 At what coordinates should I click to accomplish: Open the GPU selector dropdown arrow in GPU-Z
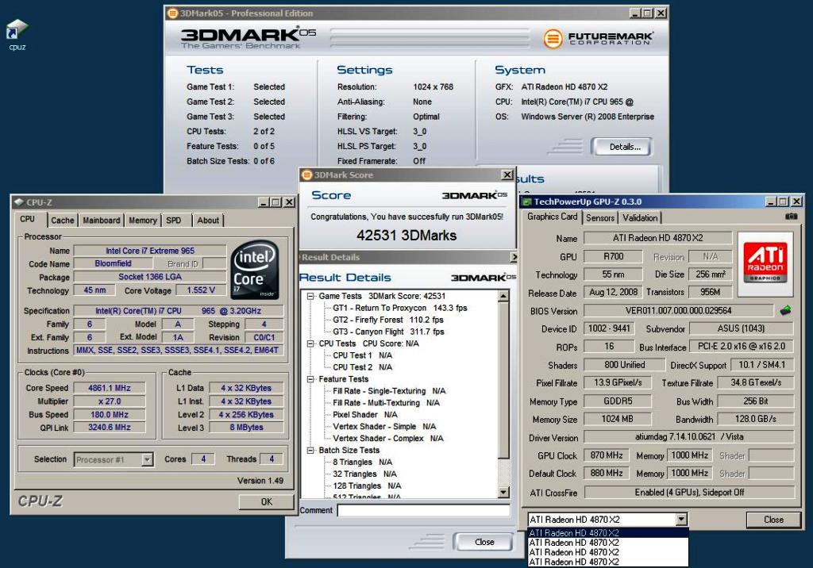681,520
